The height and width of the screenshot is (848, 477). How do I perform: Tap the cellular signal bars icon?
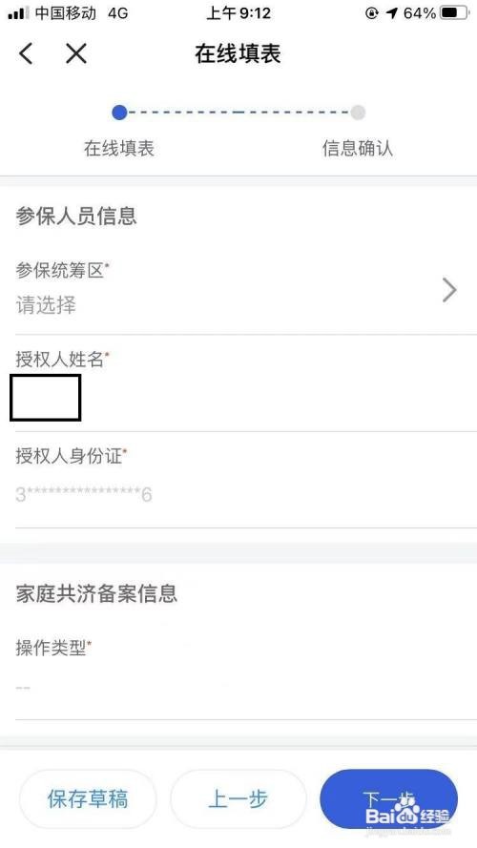click(x=18, y=13)
